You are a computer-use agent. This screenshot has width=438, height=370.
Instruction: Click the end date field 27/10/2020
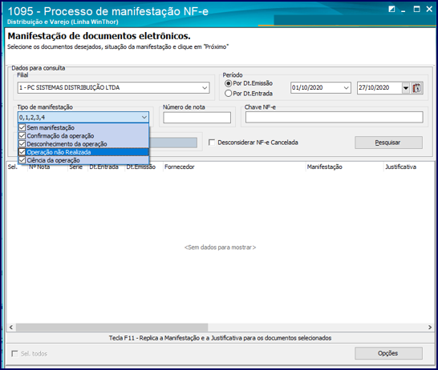click(379, 88)
